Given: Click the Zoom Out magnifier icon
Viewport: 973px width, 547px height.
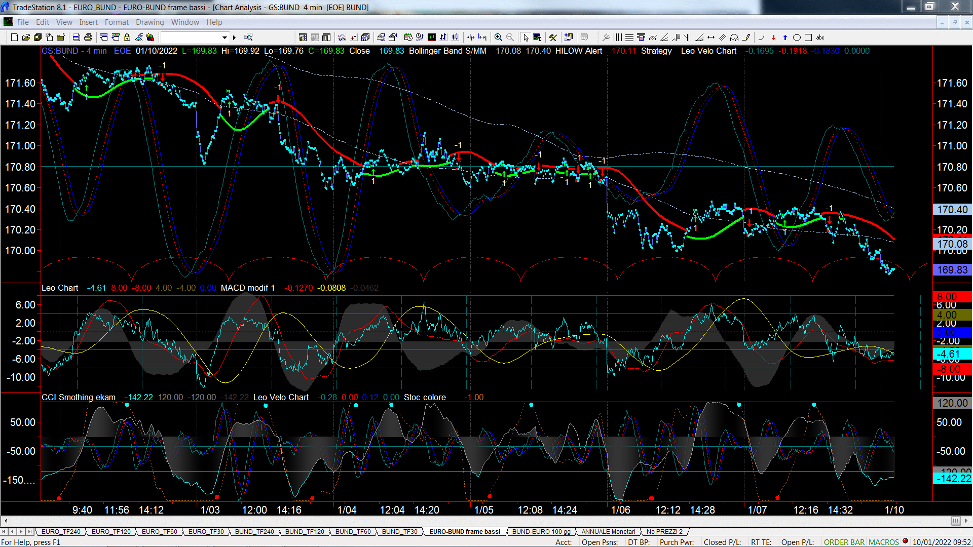Looking at the screenshot, I should (510, 37).
